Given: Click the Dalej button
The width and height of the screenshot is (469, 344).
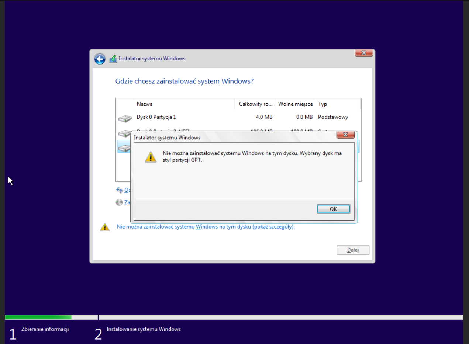Looking at the screenshot, I should pyautogui.click(x=353, y=250).
